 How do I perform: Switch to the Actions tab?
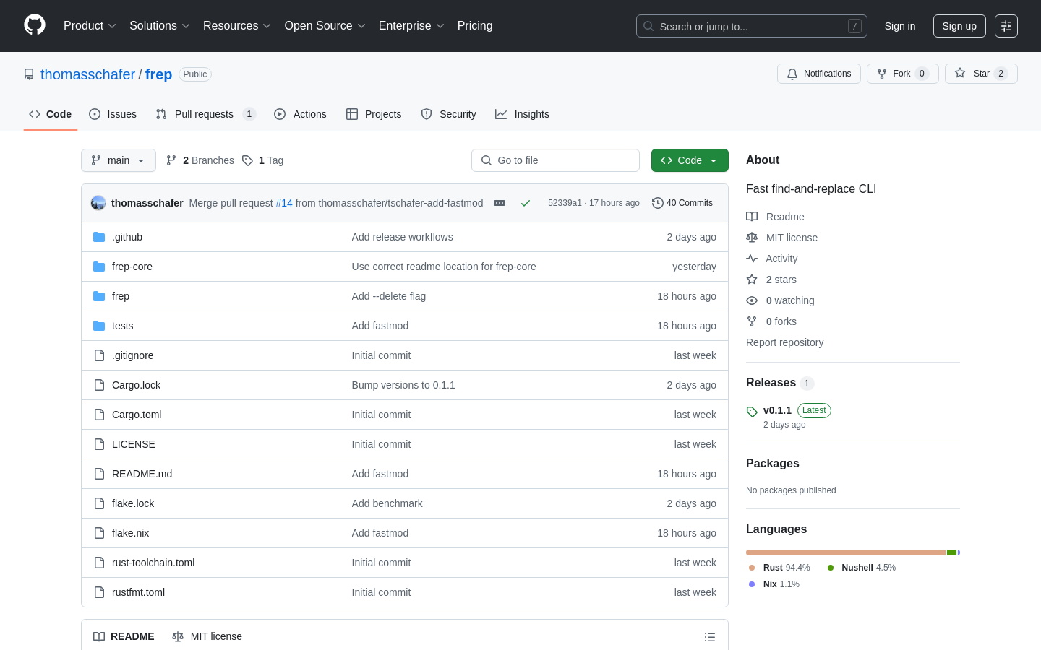coord(300,114)
